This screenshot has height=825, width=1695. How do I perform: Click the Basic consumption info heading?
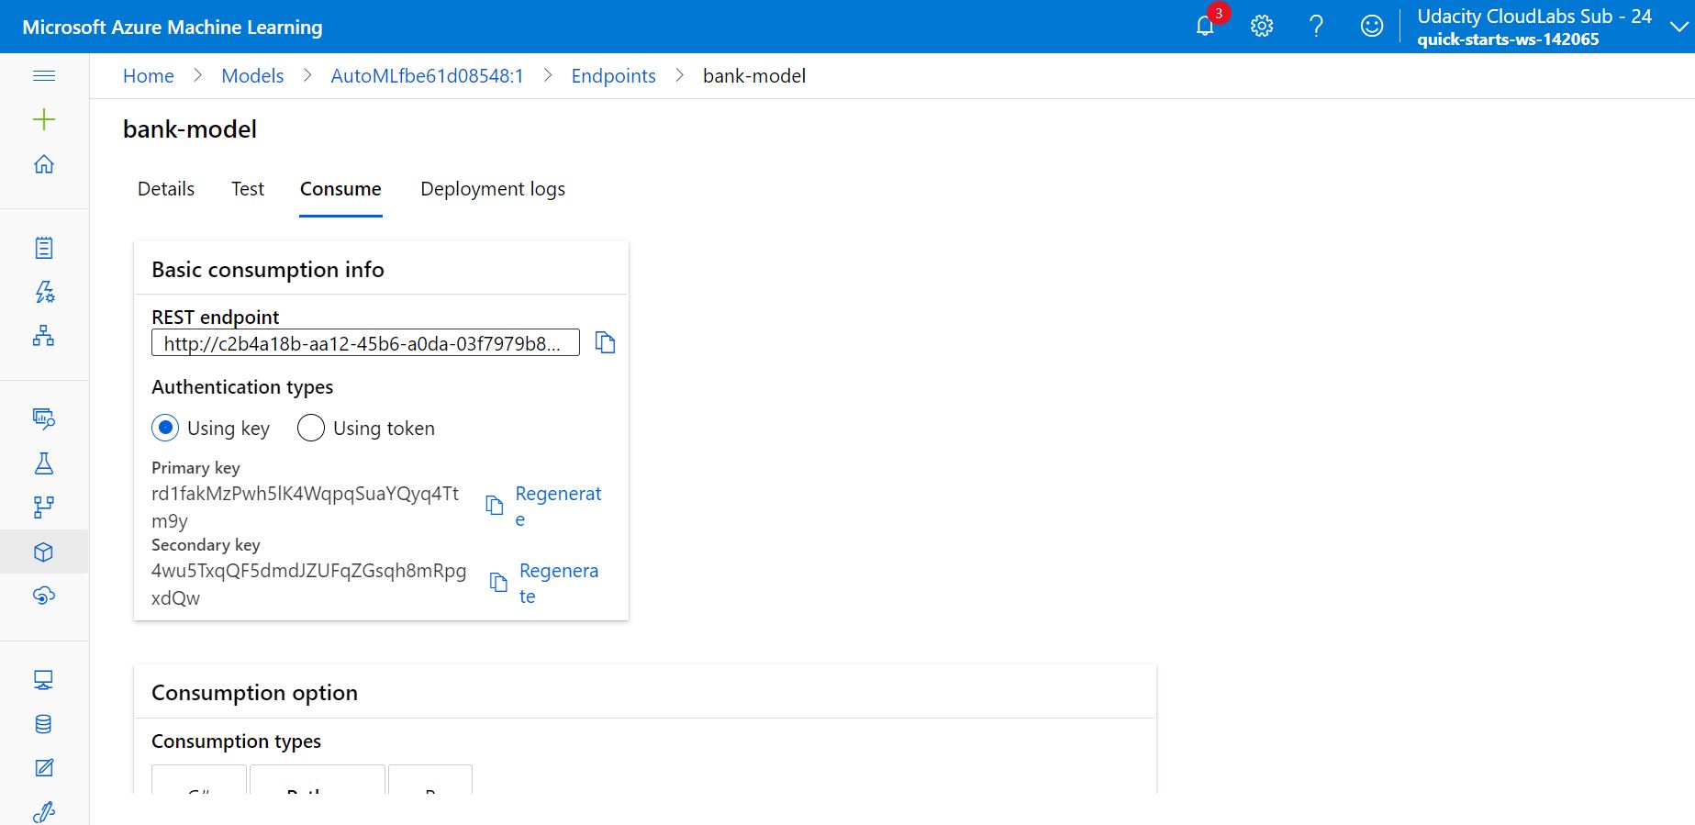268,270
